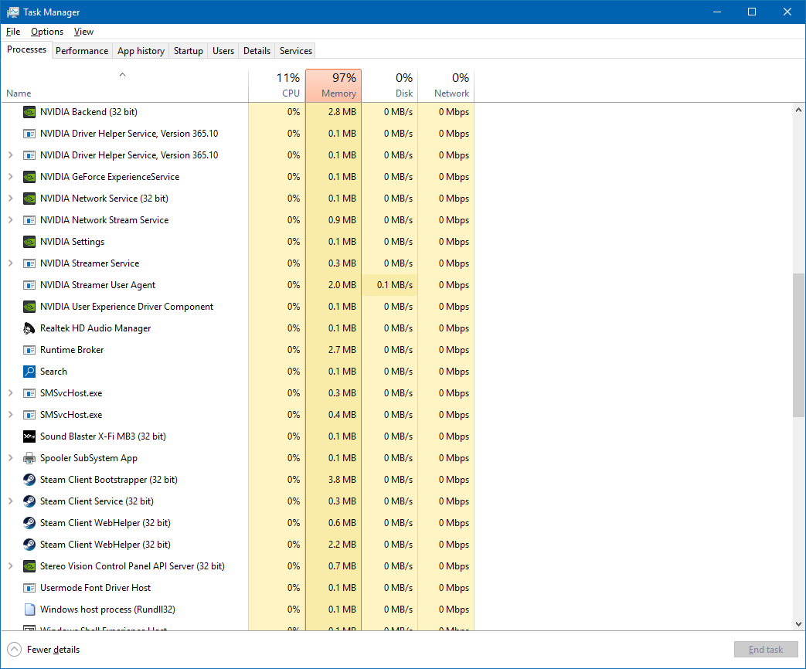Expand the Stereo Vision Control Panel API Server group

(x=10, y=566)
